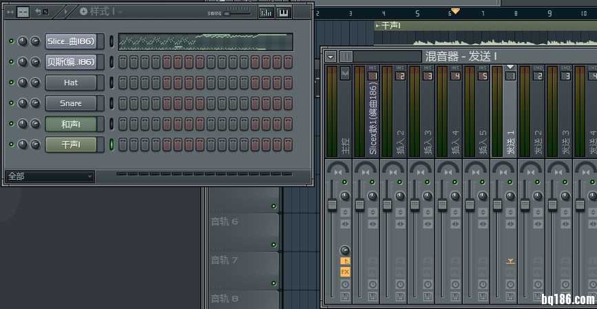Open the 样式1 pattern selector dropdown

coord(103,11)
